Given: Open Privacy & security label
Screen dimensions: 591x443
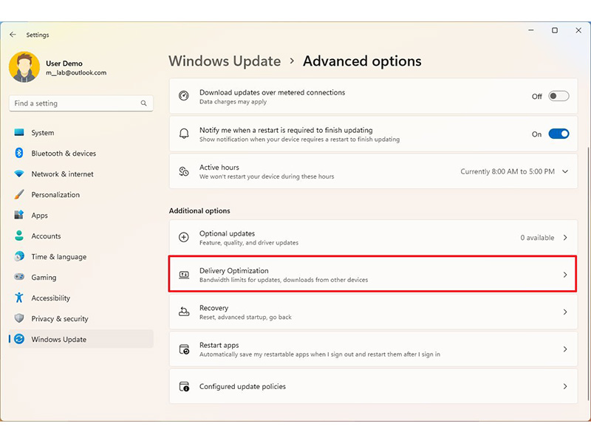Looking at the screenshot, I should (x=60, y=319).
